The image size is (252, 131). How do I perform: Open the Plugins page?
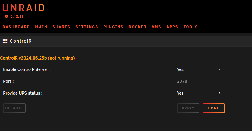click(113, 27)
